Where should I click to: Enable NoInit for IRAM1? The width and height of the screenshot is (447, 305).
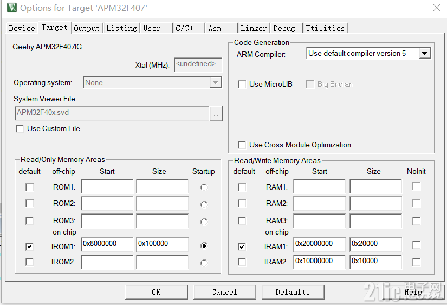tap(417, 244)
